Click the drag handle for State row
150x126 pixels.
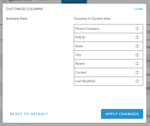137,46
